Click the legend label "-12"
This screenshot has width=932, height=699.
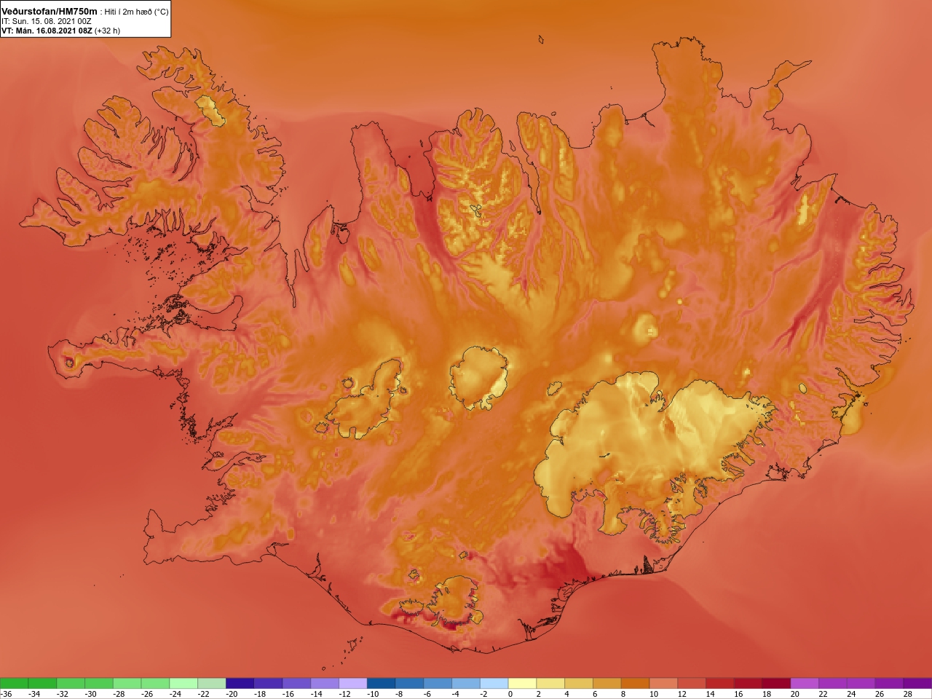pyautogui.click(x=344, y=694)
